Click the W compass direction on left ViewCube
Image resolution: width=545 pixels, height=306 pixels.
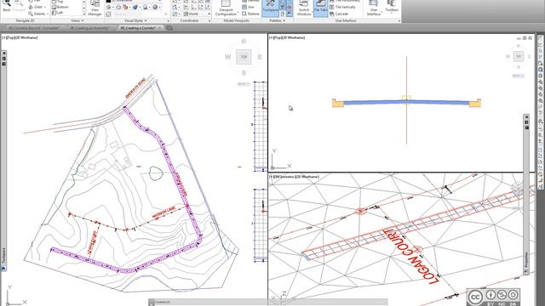pyautogui.click(x=227, y=57)
